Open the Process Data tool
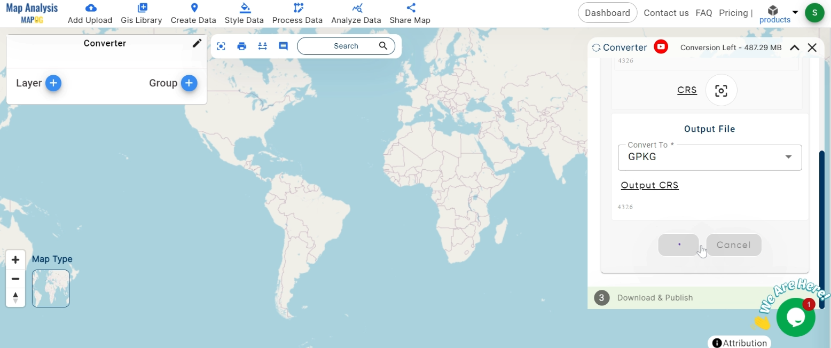The height and width of the screenshot is (348, 831). click(297, 13)
